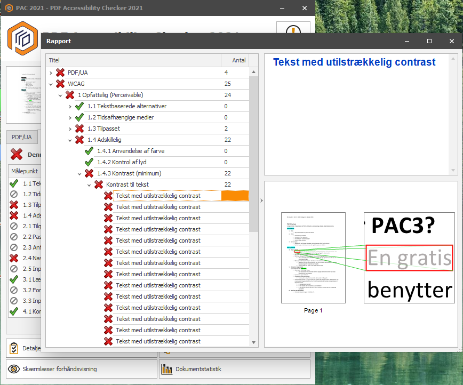Click the tree vertical scrollbar thumb
The height and width of the screenshot is (385, 463).
(254, 154)
